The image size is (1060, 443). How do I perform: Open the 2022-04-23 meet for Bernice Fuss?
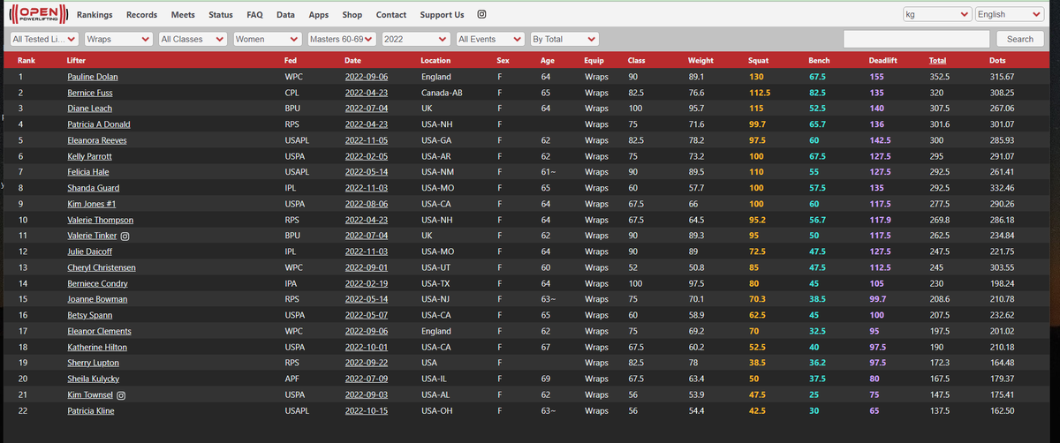pyautogui.click(x=366, y=93)
